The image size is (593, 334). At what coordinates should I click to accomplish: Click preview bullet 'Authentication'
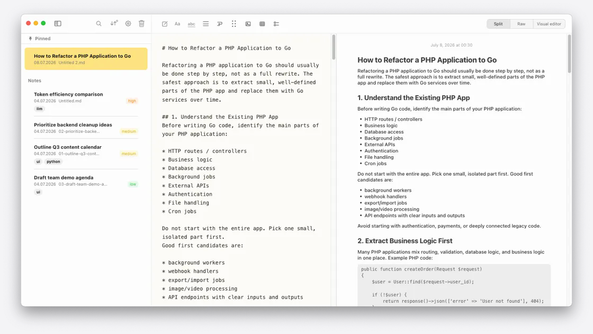click(x=381, y=151)
